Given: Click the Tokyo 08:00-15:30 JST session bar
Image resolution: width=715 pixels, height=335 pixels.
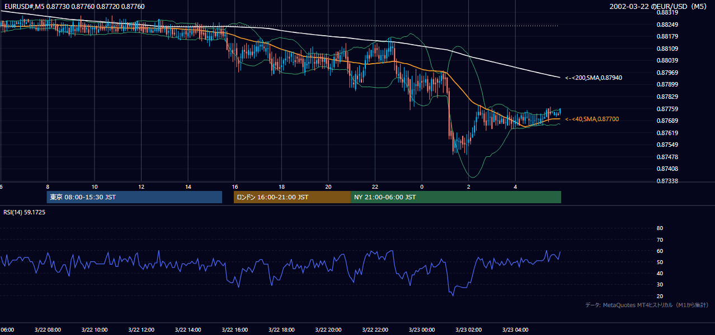Looking at the screenshot, I should pyautogui.click(x=134, y=197).
